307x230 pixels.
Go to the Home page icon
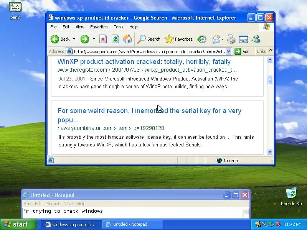tap(127, 39)
